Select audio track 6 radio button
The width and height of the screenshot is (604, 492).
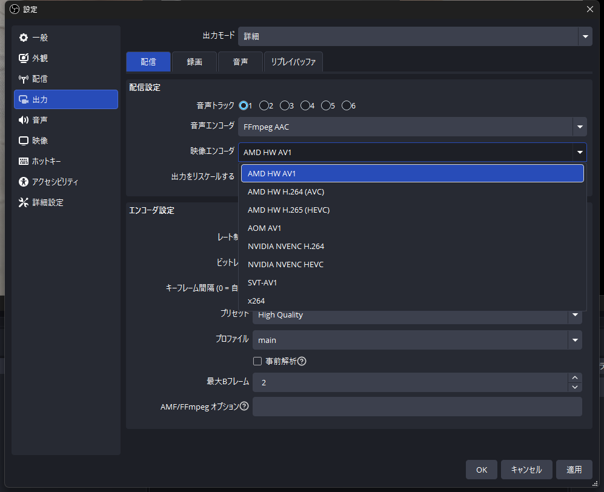click(347, 105)
